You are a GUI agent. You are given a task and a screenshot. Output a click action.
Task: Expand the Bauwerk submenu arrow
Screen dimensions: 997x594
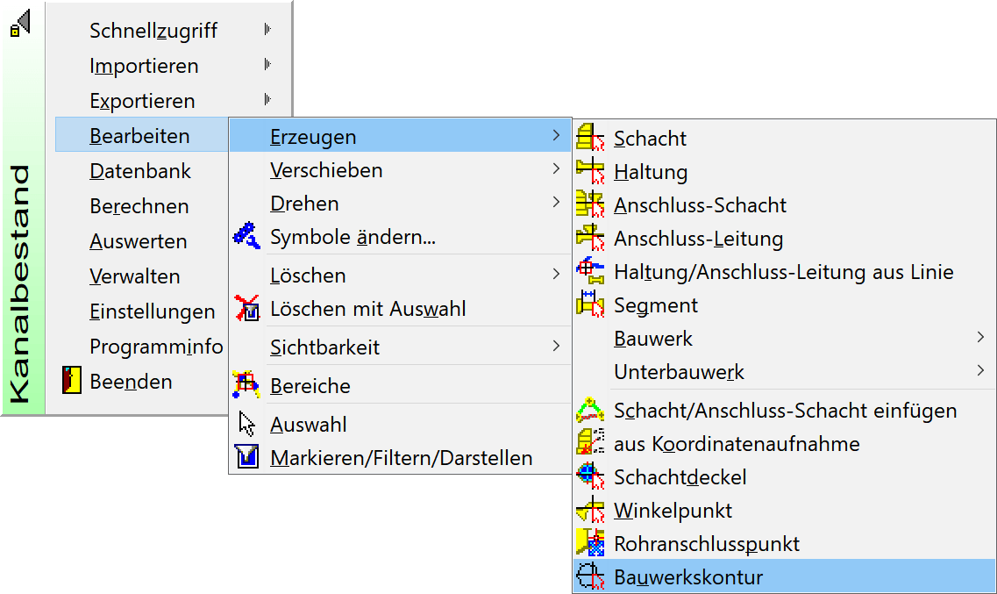980,338
